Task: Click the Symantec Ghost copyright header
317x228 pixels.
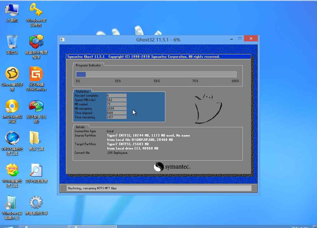Action: (158, 57)
